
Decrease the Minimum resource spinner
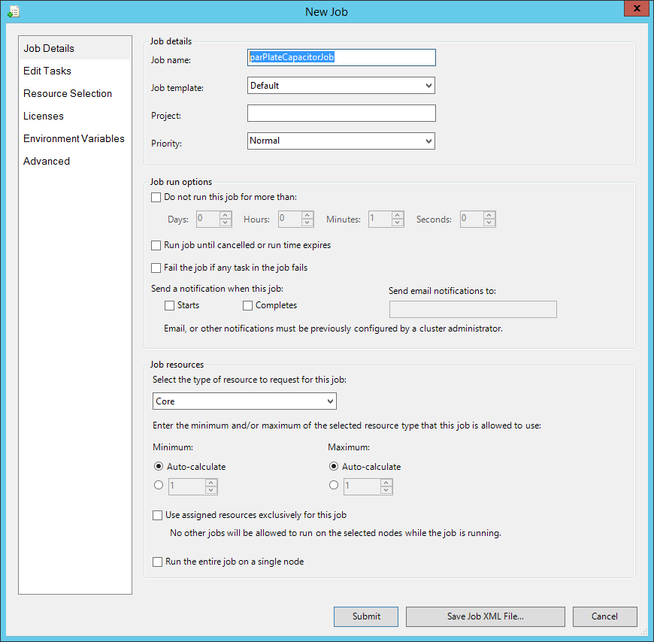pyautogui.click(x=211, y=490)
